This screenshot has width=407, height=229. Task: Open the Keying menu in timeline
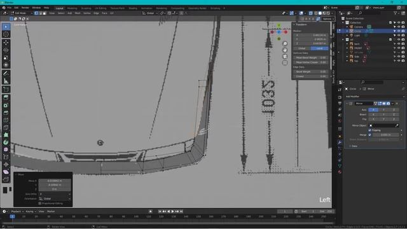[31, 211]
